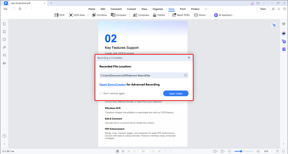Click the save icon in top toolbar

pos(14,9)
